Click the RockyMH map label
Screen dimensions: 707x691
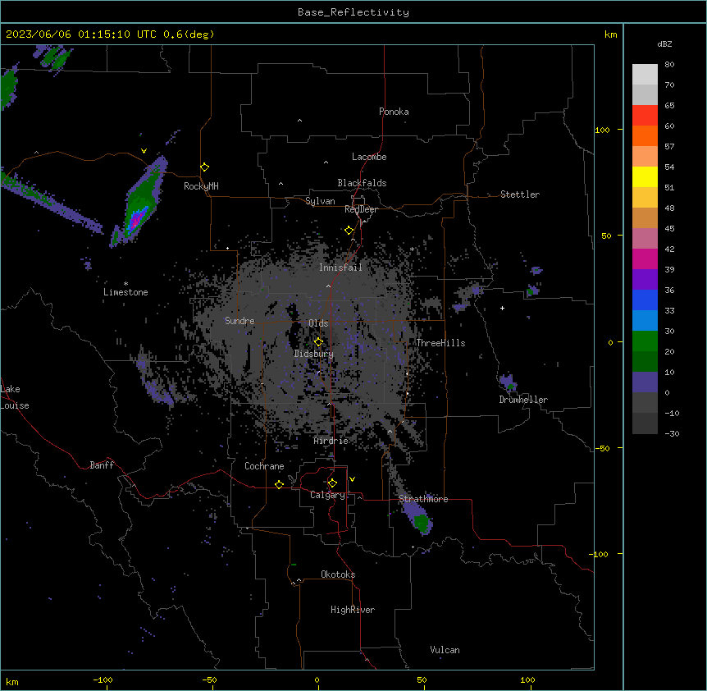pyautogui.click(x=201, y=186)
